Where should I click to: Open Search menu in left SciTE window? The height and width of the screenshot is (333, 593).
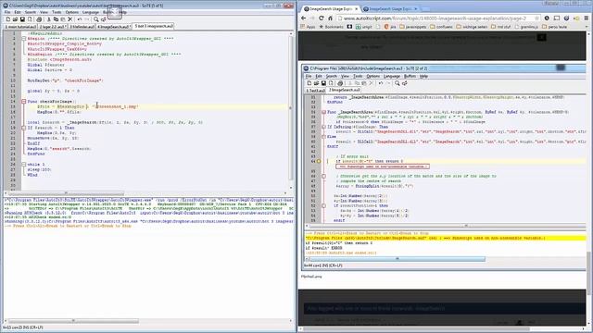click(x=31, y=12)
